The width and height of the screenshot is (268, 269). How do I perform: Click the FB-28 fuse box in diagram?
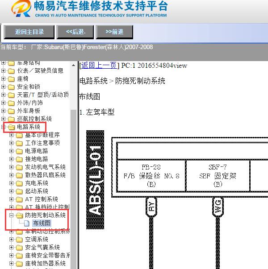(x=151, y=176)
